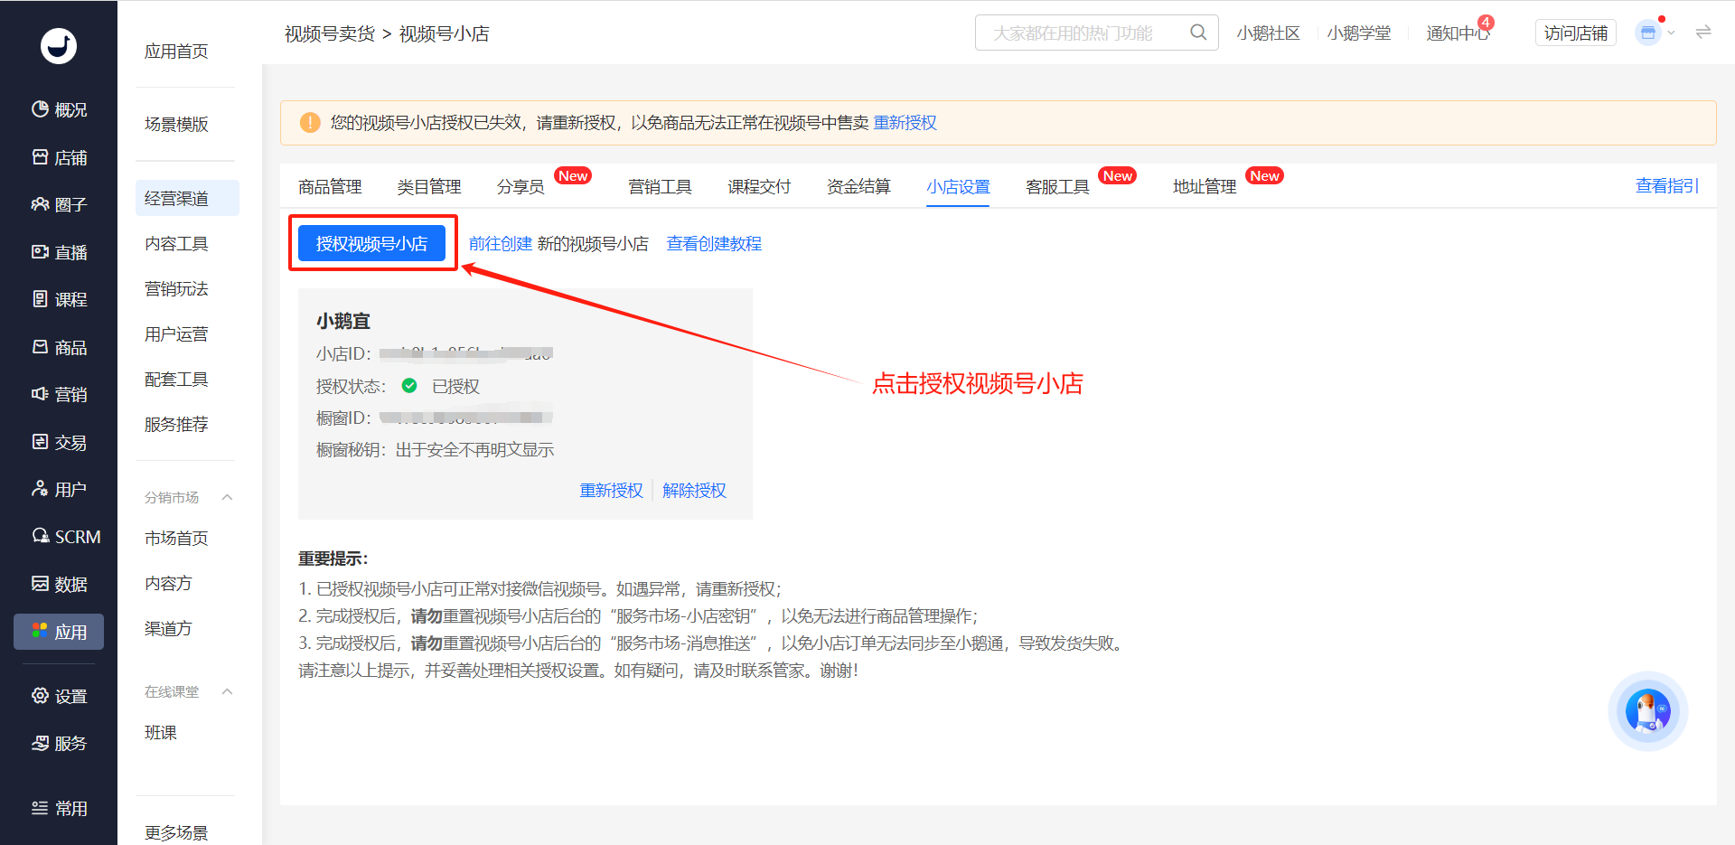Click the Xiaoe logo at top-left

coord(59,45)
